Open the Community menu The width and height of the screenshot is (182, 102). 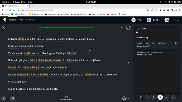(31, 20)
